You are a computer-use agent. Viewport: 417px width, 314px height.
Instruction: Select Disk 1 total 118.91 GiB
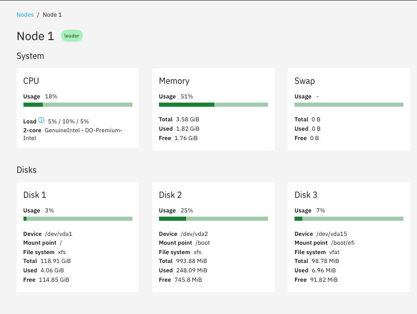tap(55, 261)
